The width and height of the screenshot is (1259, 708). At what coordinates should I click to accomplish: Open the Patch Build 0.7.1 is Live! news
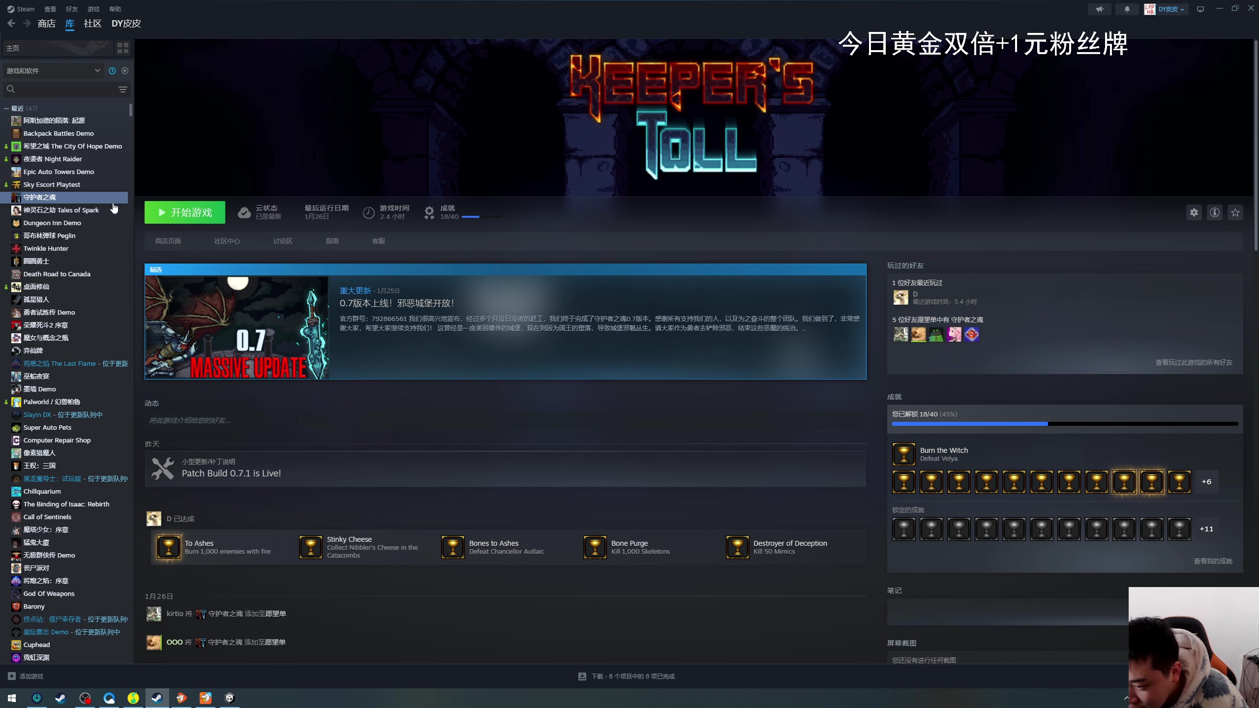[x=231, y=473]
